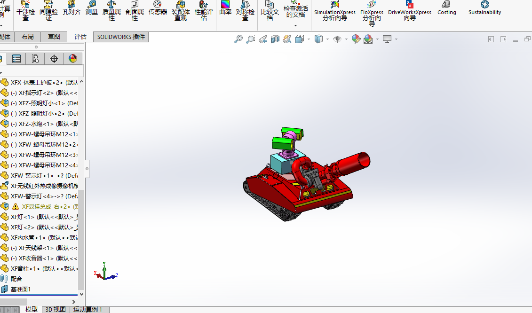The width and height of the screenshot is (532, 313).
Task: Click Previous View icon
Action: [x=263, y=39]
